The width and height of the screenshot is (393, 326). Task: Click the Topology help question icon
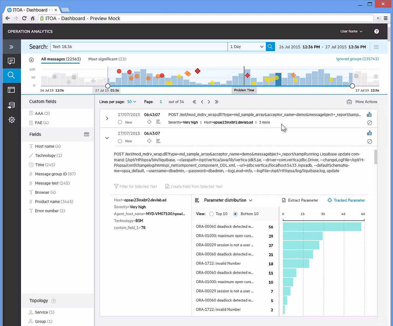click(x=54, y=301)
